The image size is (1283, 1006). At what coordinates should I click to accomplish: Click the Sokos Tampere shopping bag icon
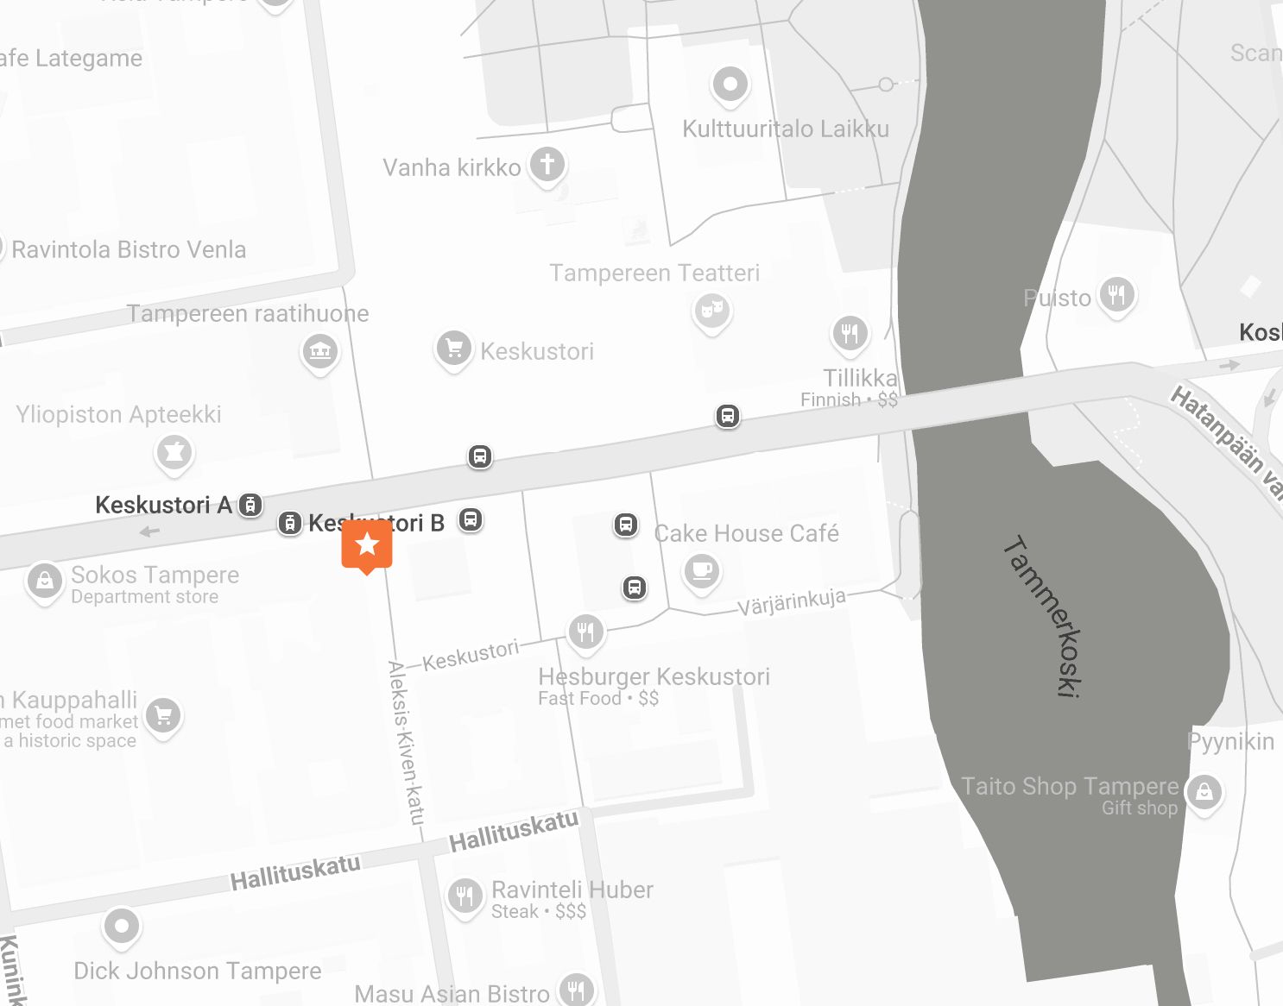coord(45,582)
